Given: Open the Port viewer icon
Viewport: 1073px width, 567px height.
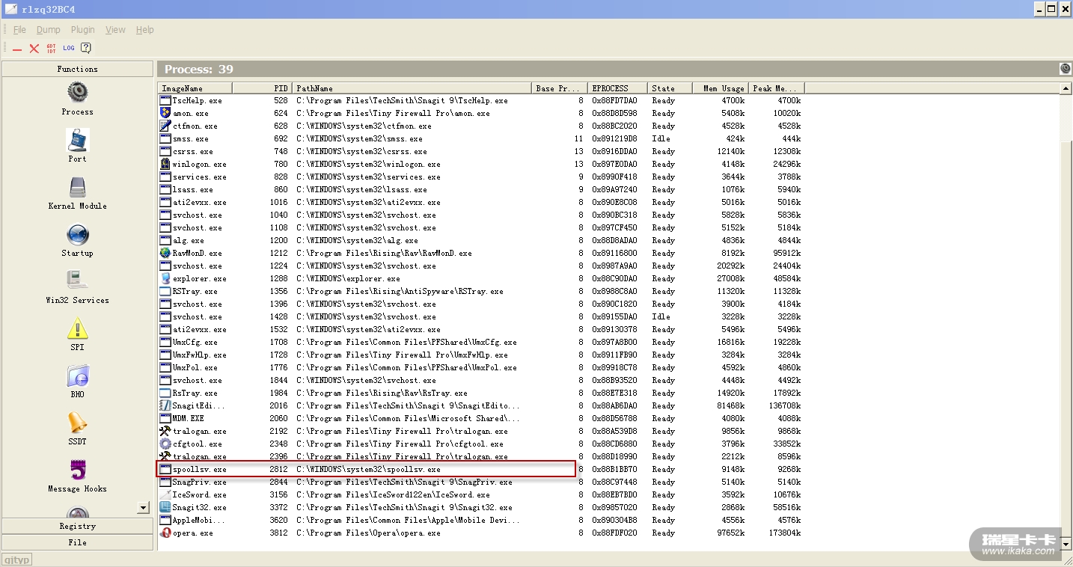Looking at the screenshot, I should point(78,140).
